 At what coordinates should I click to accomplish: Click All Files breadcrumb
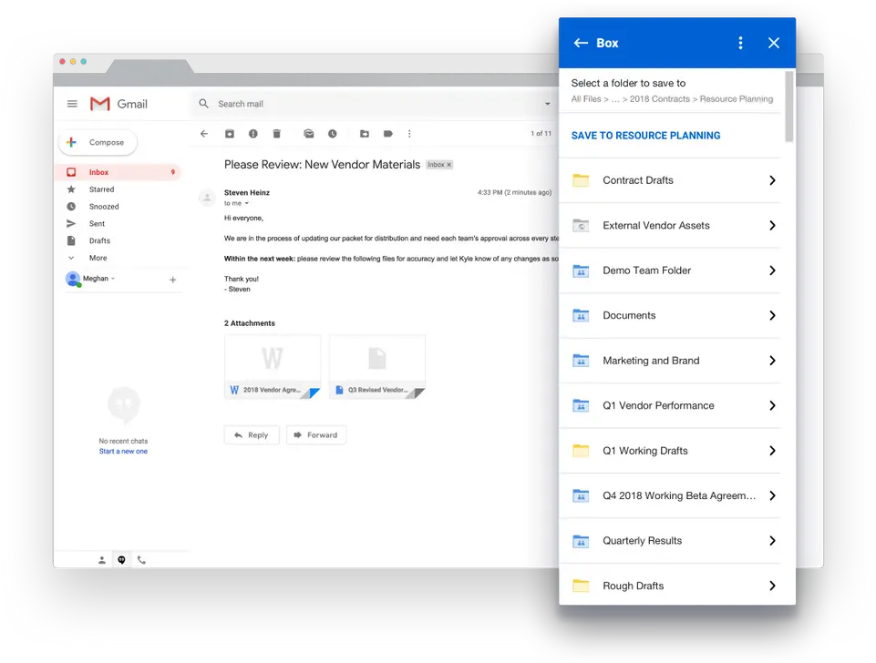tap(586, 98)
